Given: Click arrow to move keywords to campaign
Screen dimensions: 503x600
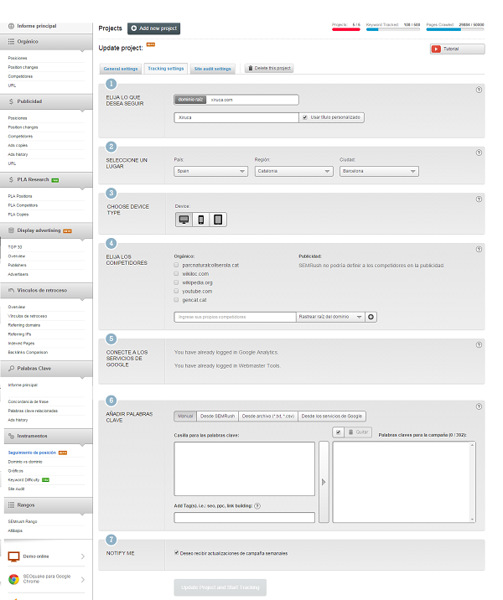Looking at the screenshot, I should (x=324, y=482).
